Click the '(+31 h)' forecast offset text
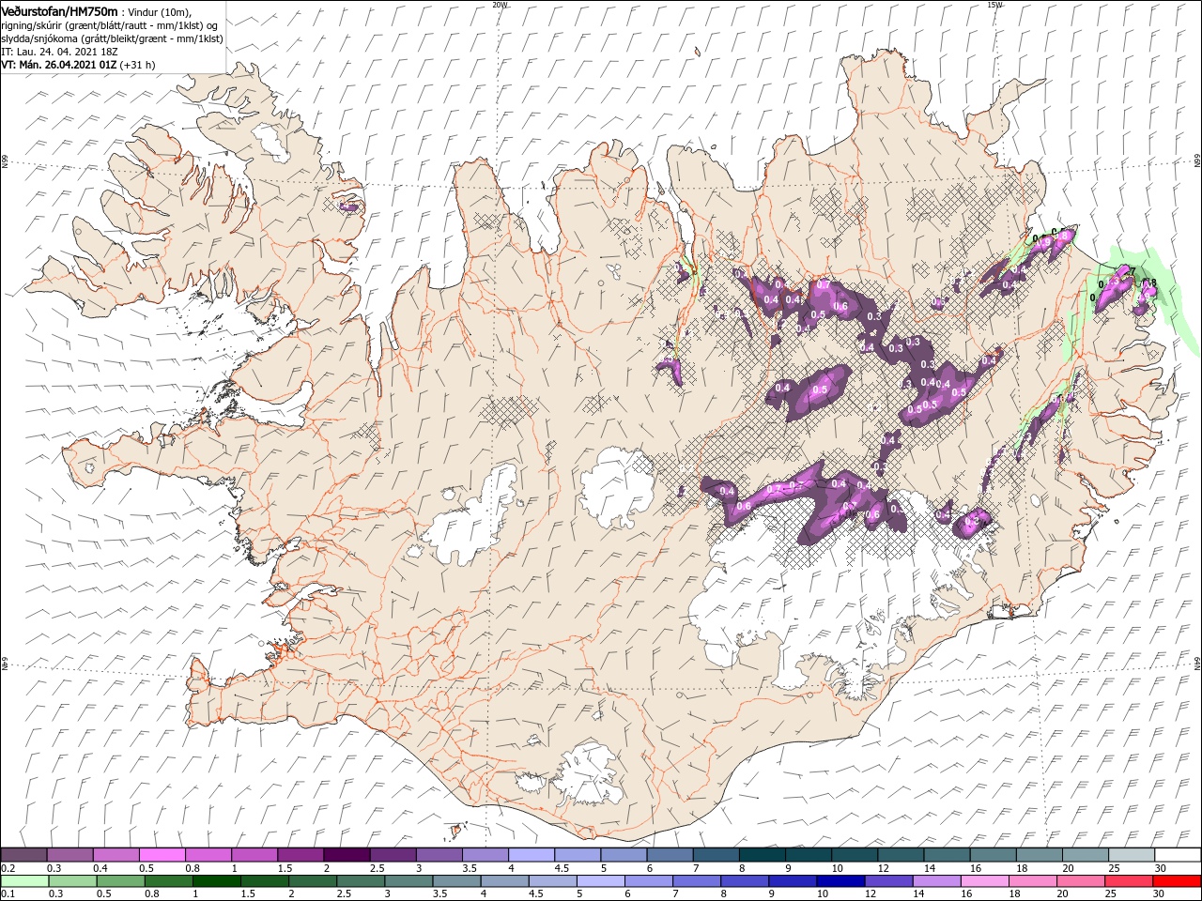Screen dimensions: 1202x901 (138, 65)
